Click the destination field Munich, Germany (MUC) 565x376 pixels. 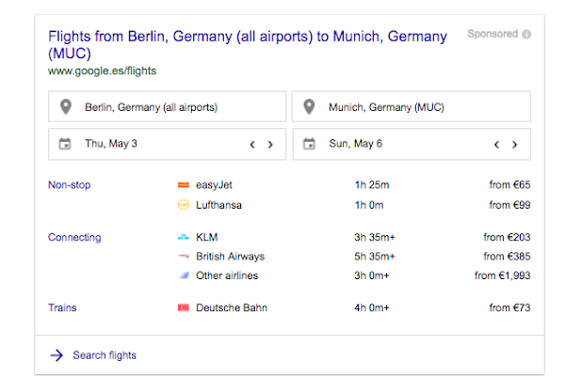click(x=412, y=106)
